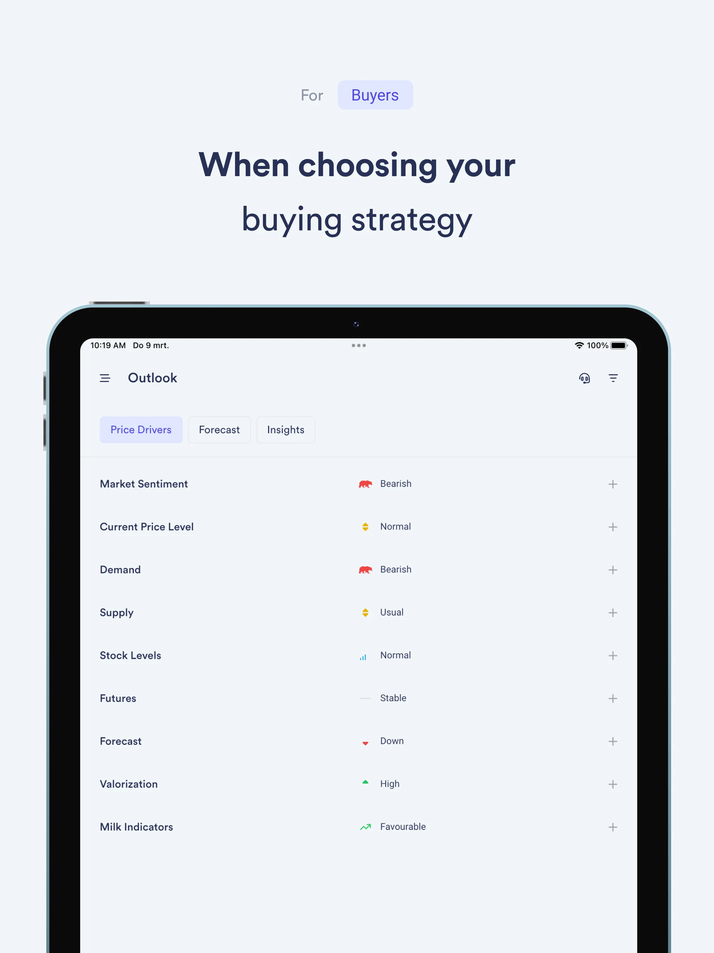Click the audio/headphone icon in toolbar
The height and width of the screenshot is (953, 714).
(584, 377)
